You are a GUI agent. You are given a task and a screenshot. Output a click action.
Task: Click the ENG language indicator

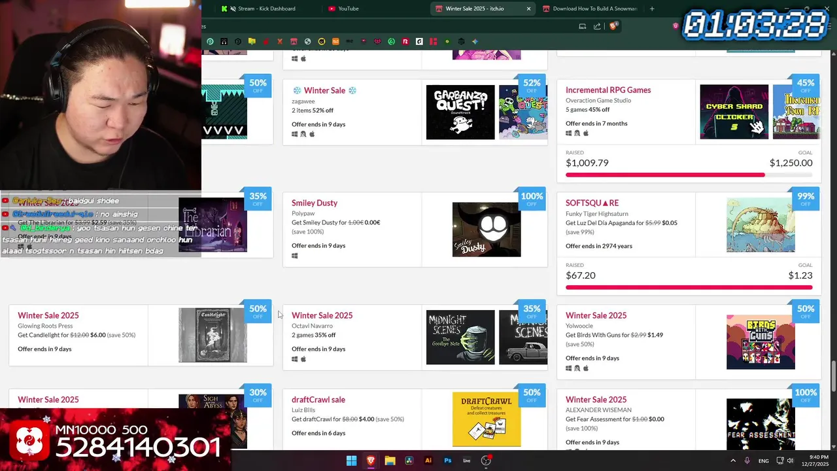click(763, 461)
